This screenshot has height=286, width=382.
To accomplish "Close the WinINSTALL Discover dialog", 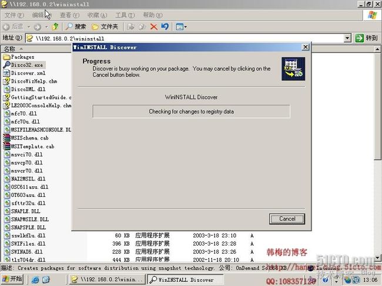I will point(306,47).
